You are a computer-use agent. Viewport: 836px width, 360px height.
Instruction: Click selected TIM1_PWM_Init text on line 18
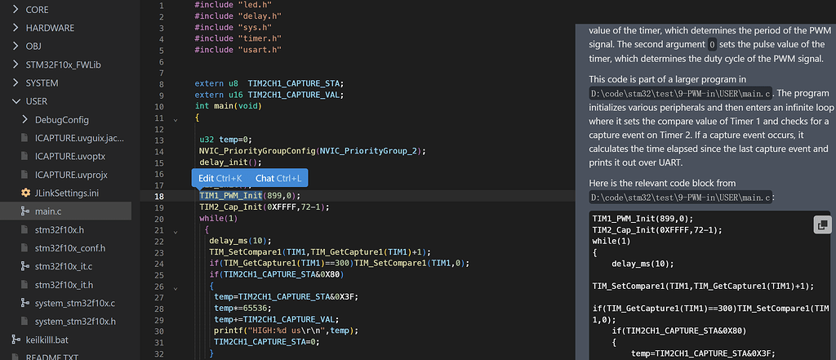pos(231,196)
